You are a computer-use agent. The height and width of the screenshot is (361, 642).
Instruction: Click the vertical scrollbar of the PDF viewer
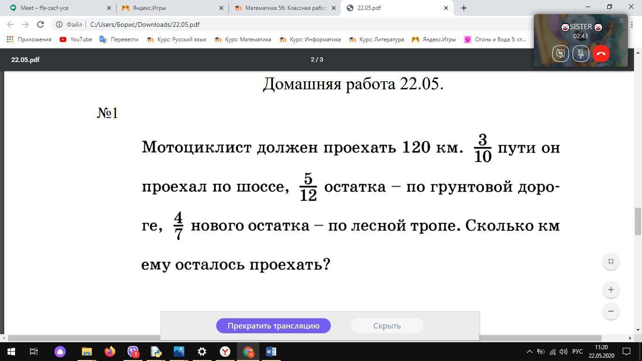click(x=638, y=221)
